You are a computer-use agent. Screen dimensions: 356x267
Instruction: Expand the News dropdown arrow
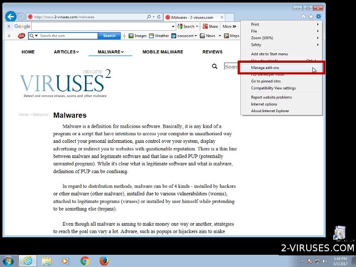219,36
